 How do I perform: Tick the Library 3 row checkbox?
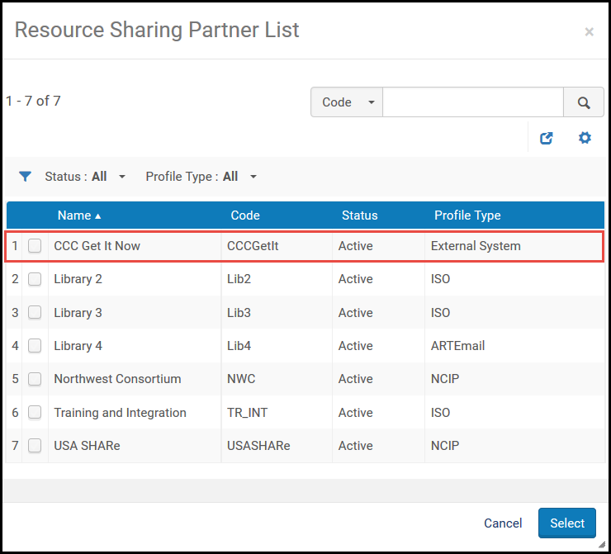(x=35, y=312)
